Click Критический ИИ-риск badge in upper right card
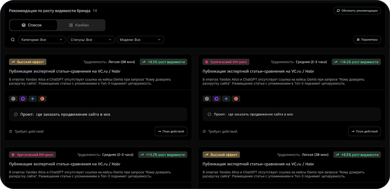The height and width of the screenshot is (189, 390). tap(226, 62)
